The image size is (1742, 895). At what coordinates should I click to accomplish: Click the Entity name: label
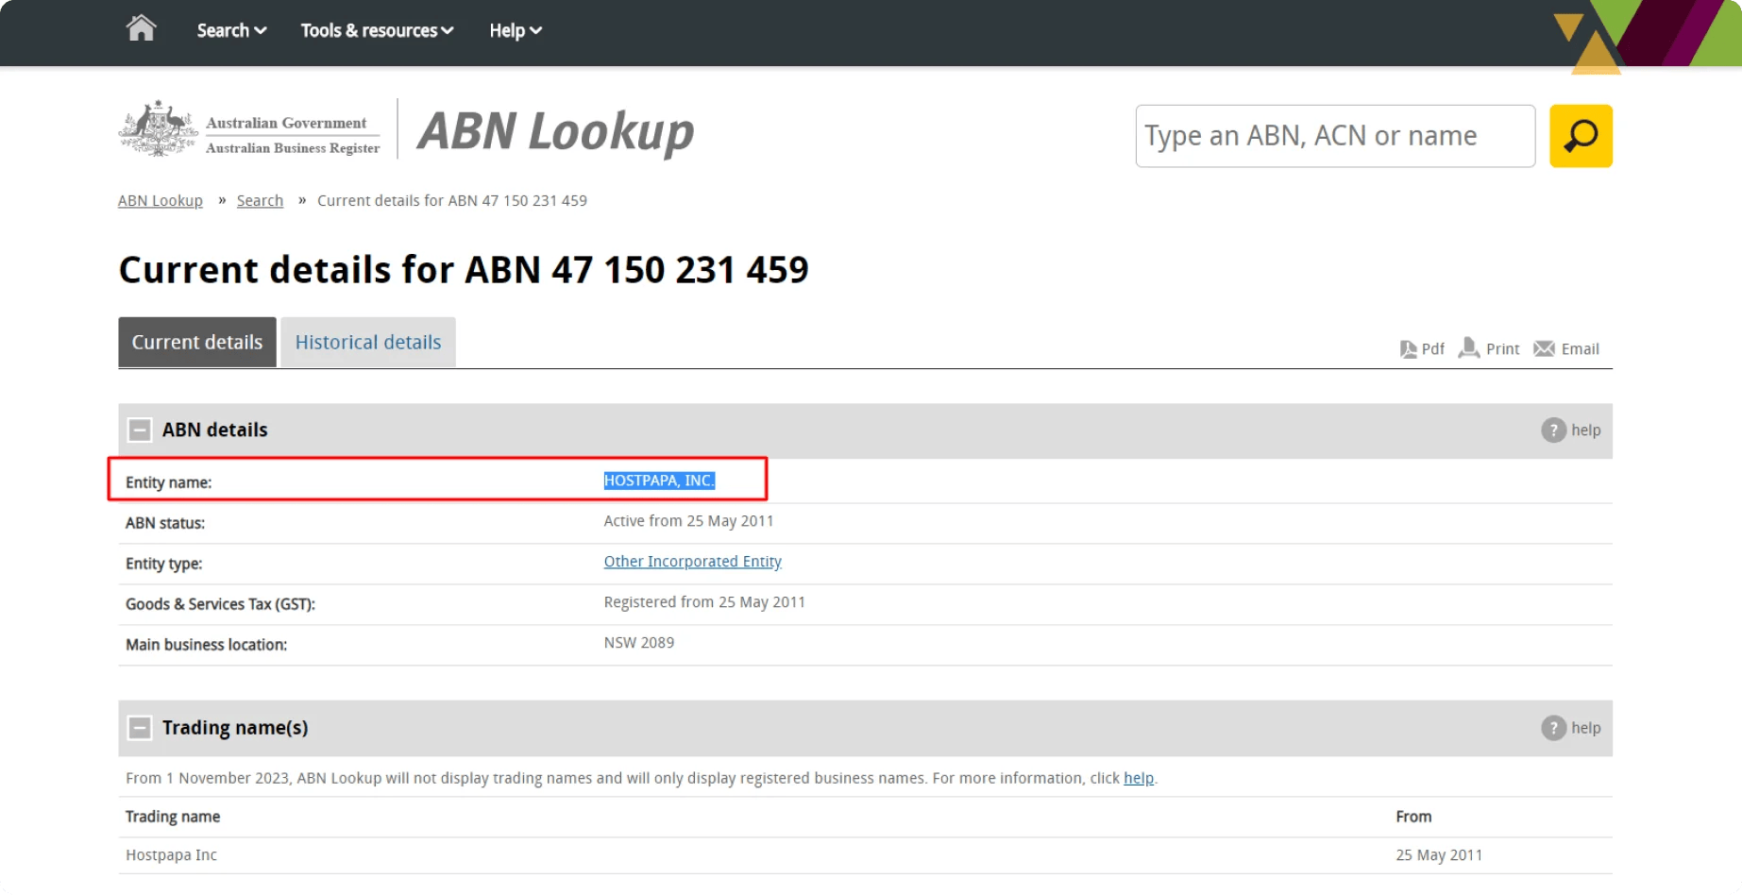pyautogui.click(x=169, y=482)
